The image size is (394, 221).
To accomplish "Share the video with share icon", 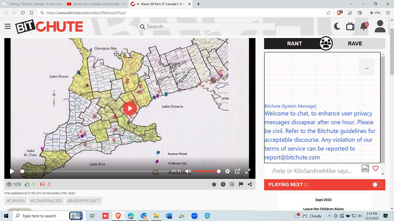I will [250, 184].
